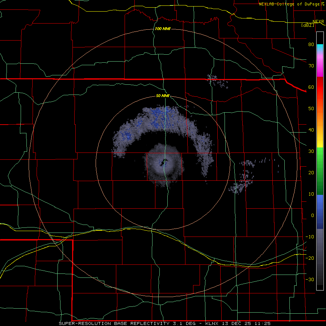Click the 'KLNX 13 DEC 25 11:25' timestamp
This screenshot has height=326, width=326.
click(x=238, y=323)
